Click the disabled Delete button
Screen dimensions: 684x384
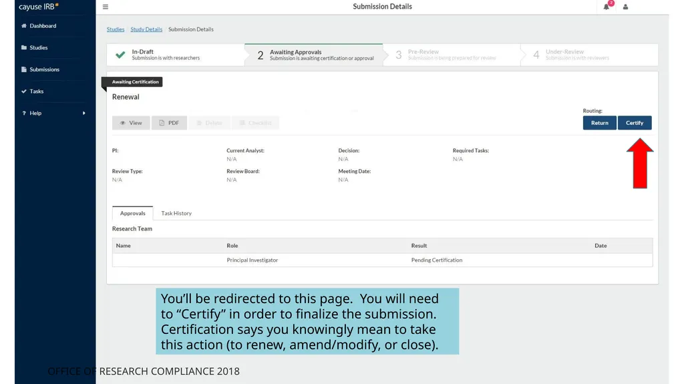209,123
